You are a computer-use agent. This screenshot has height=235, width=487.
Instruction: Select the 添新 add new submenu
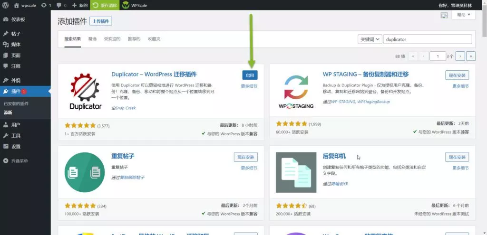pos(8,113)
